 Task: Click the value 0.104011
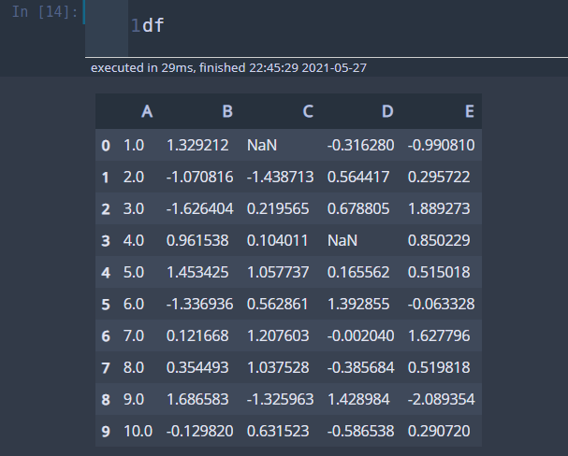tap(277, 241)
